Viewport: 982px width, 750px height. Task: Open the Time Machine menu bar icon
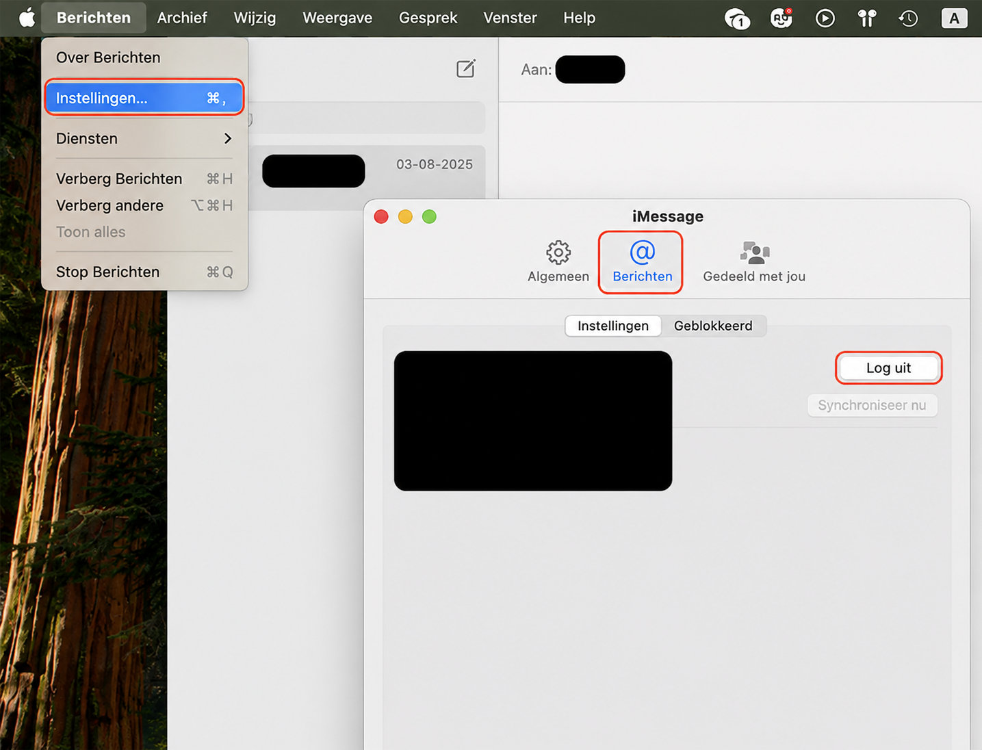[x=908, y=18]
